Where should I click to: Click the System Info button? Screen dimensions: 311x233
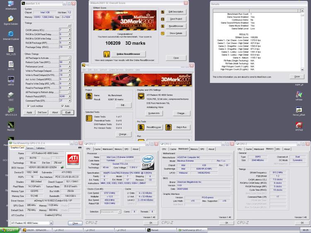[x=153, y=113]
